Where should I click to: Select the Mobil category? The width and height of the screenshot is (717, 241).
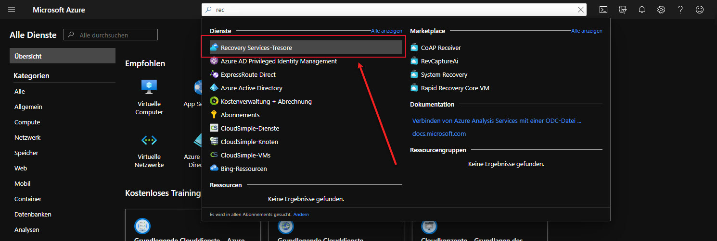coord(23,183)
